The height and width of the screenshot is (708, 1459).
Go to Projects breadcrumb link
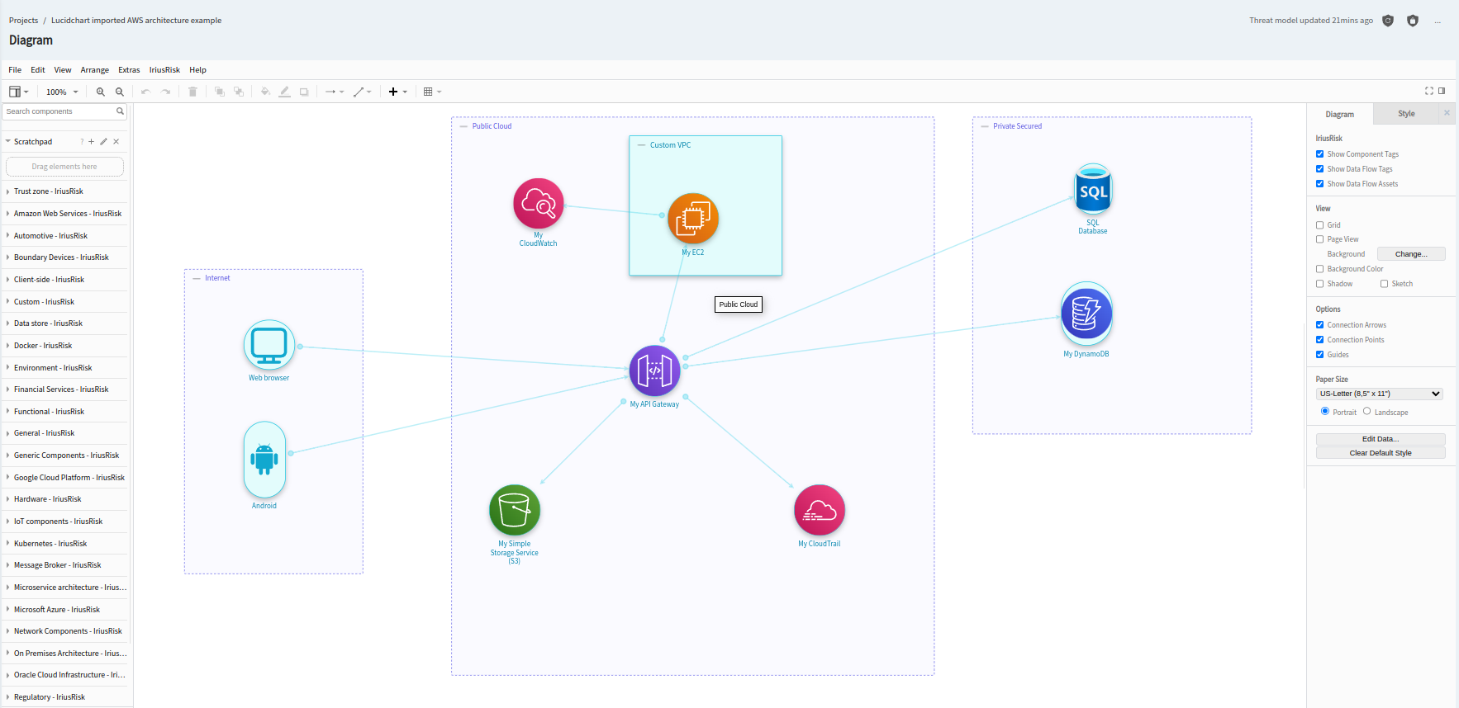pos(23,21)
